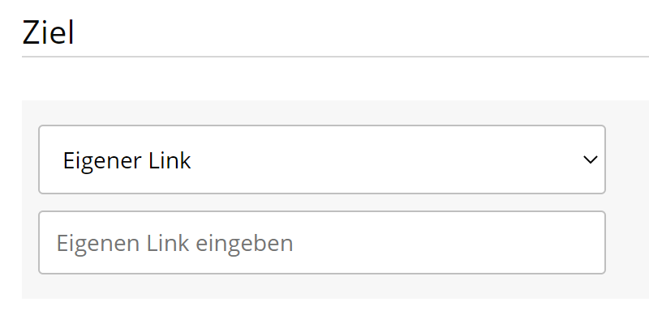The width and height of the screenshot is (649, 319).
Task: Focus the Eigenen Link eingeben field
Action: pos(322,243)
